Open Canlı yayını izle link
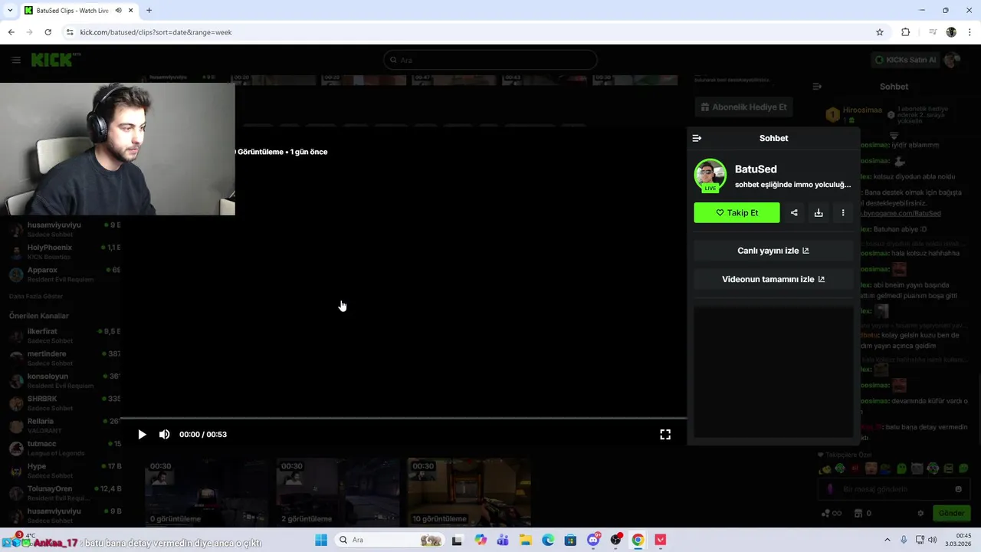Viewport: 981px width, 552px height. (x=773, y=251)
